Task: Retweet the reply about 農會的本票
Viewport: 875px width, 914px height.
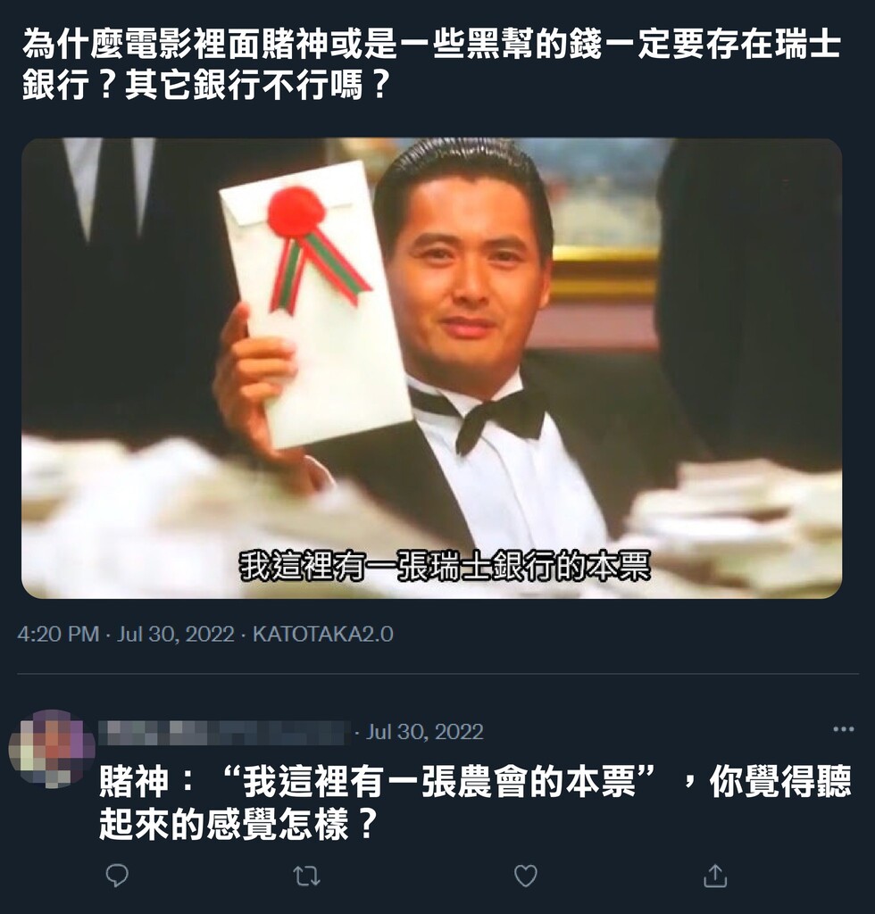Action: pos(306,876)
